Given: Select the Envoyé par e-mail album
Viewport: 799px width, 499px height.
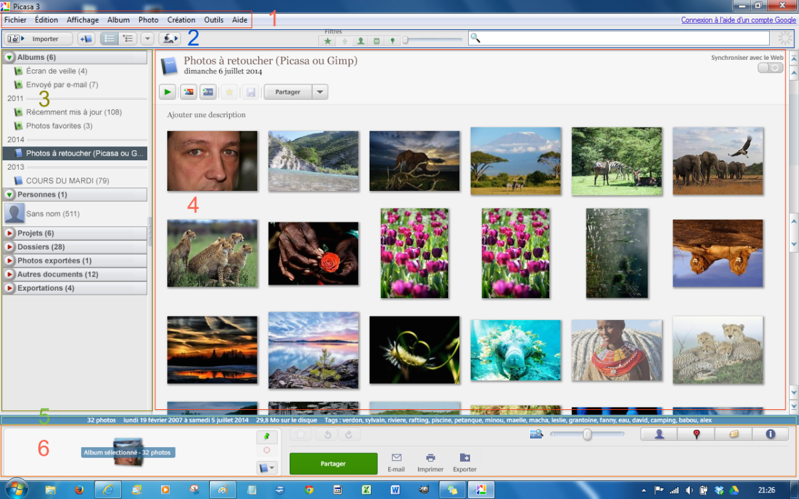Looking at the screenshot, I should (62, 84).
